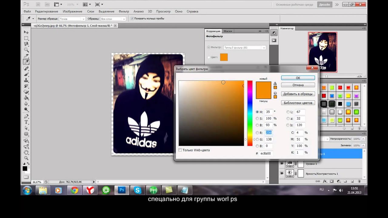Click OK in color picker dialog

click(298, 78)
